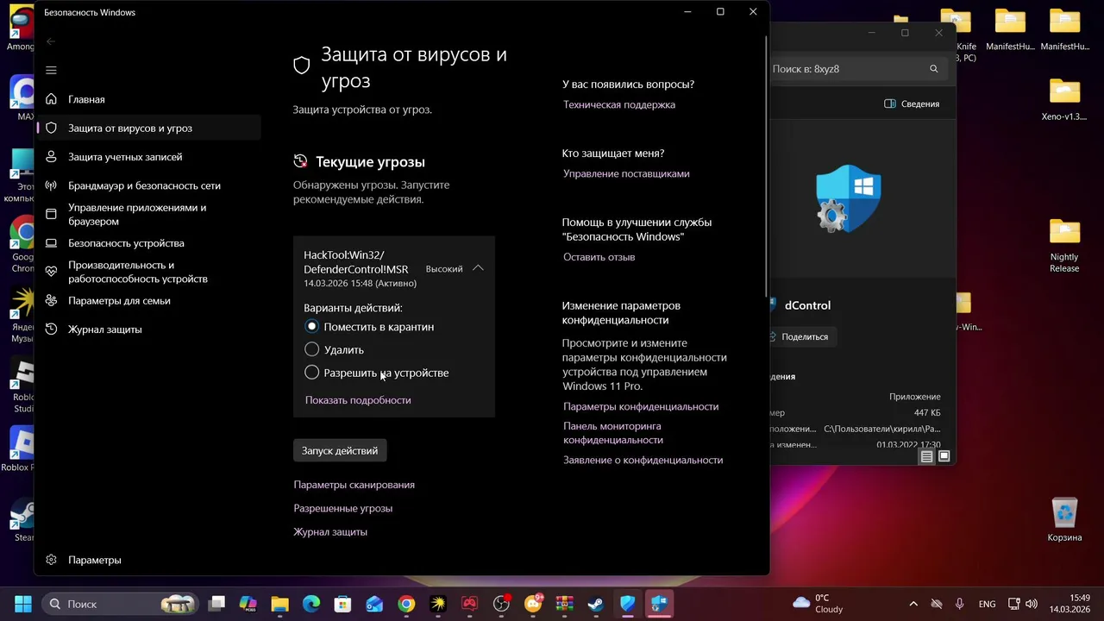Click the Windows Security vertical scrollbar
The width and height of the screenshot is (1104, 621).
(x=765, y=166)
